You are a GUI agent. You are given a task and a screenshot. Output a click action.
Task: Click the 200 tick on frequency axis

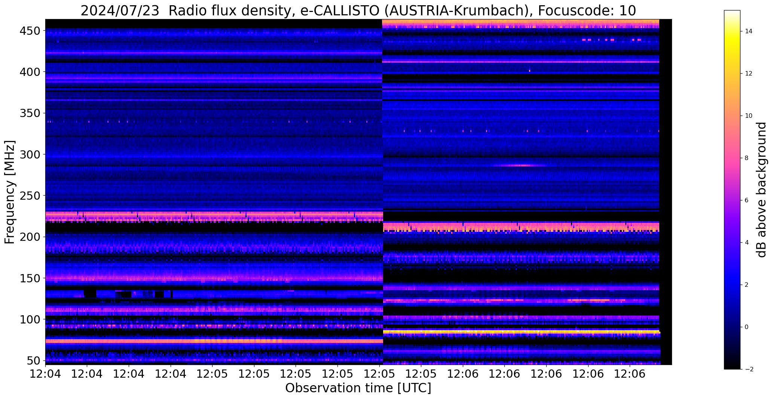(x=29, y=237)
